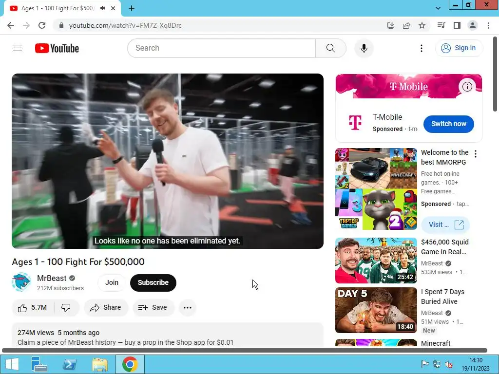Open 'I Spent 7 Days Buried Alive' title
Image resolution: width=499 pixels, height=374 pixels.
tap(442, 297)
